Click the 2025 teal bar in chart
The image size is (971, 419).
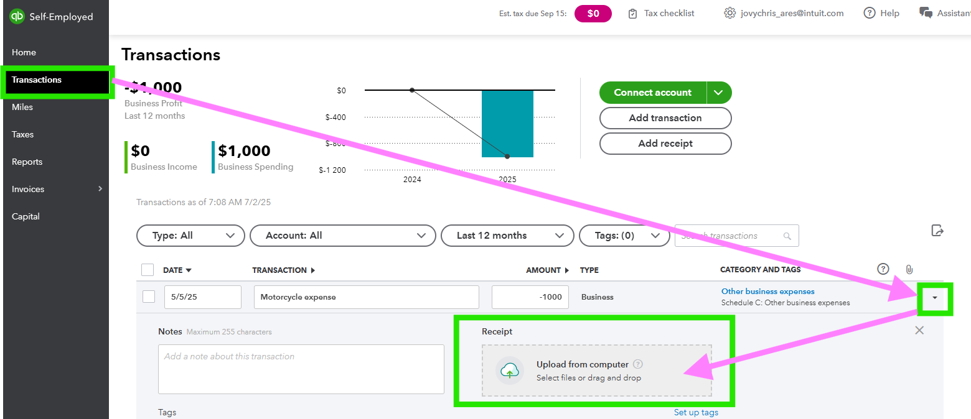pyautogui.click(x=507, y=124)
